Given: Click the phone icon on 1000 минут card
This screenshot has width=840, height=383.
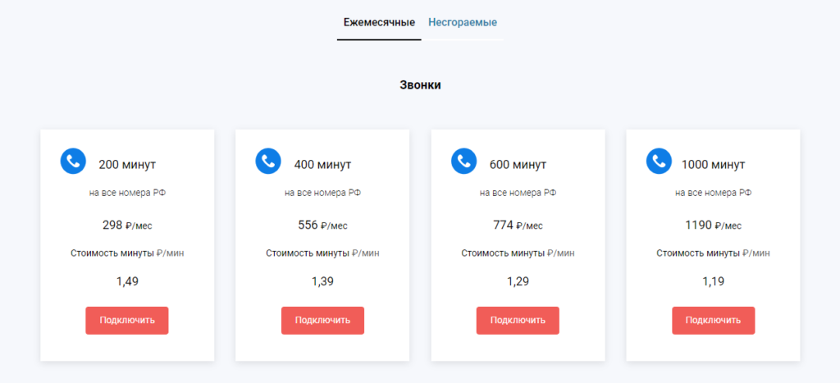Looking at the screenshot, I should [x=659, y=161].
